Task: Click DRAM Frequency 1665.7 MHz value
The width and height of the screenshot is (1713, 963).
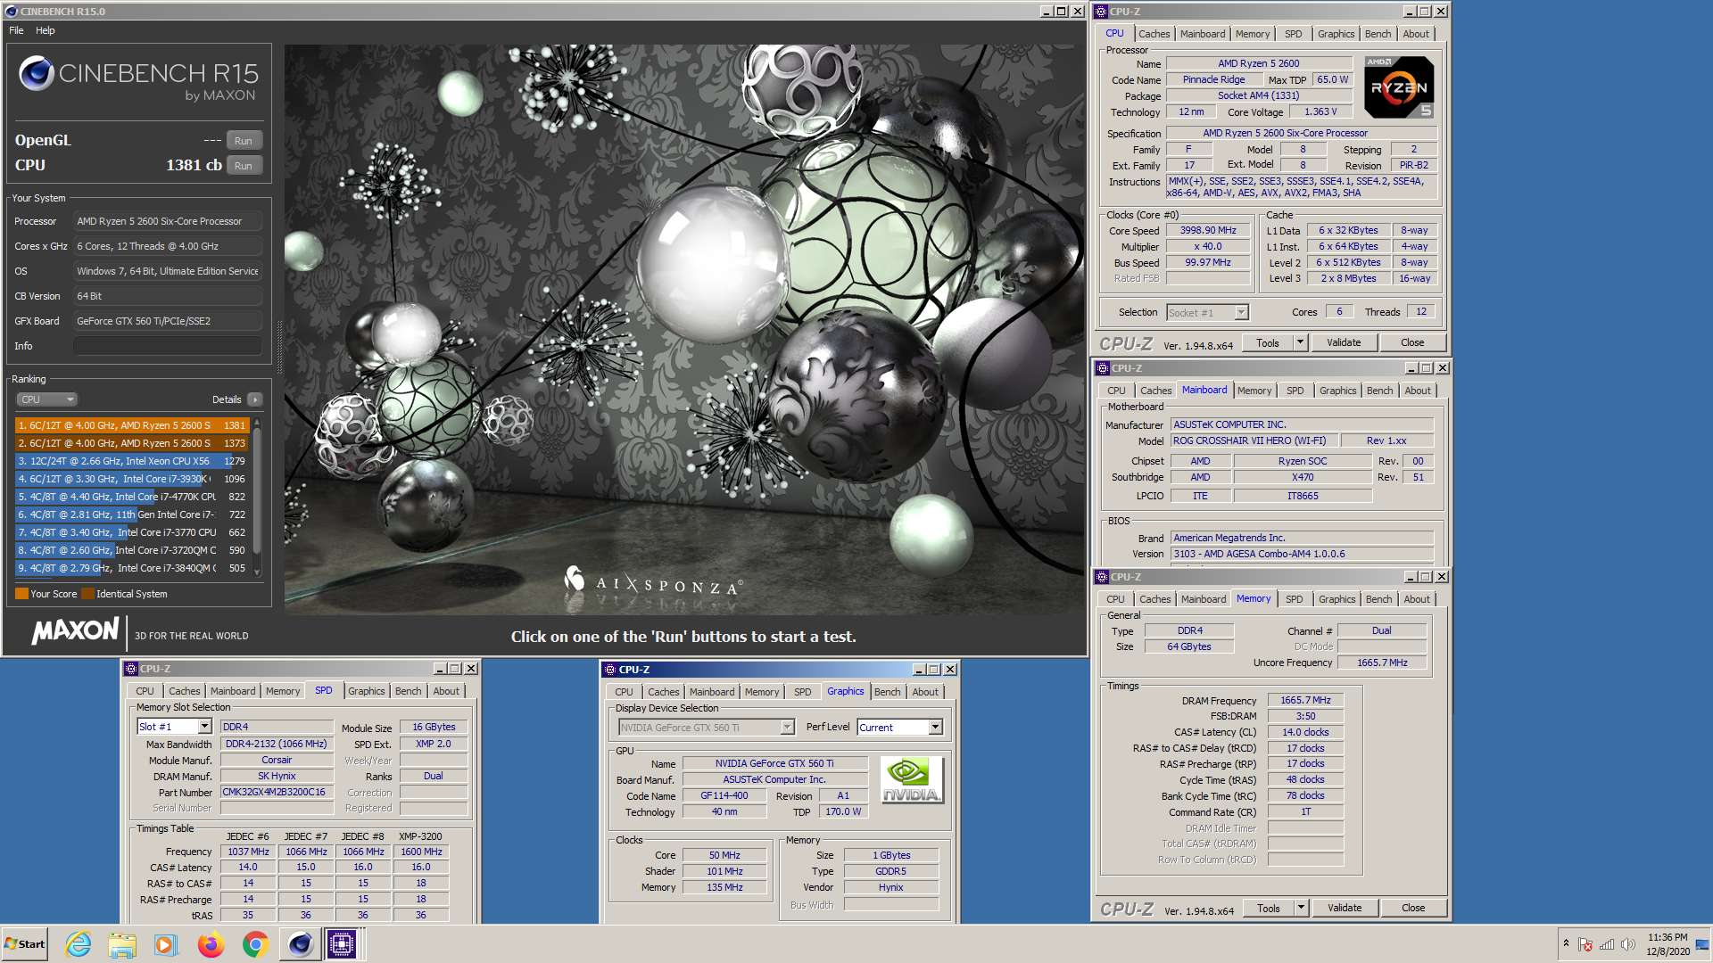Action: click(x=1305, y=700)
